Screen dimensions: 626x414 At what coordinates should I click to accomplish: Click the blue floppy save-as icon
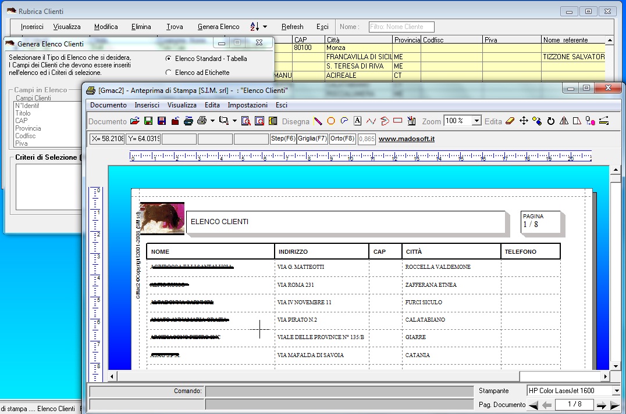tap(162, 121)
